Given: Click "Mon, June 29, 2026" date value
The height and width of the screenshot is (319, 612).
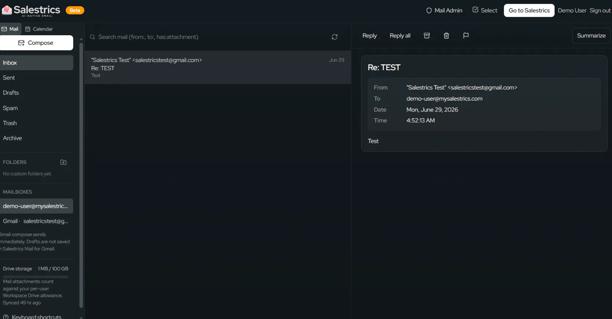Looking at the screenshot, I should coord(432,109).
